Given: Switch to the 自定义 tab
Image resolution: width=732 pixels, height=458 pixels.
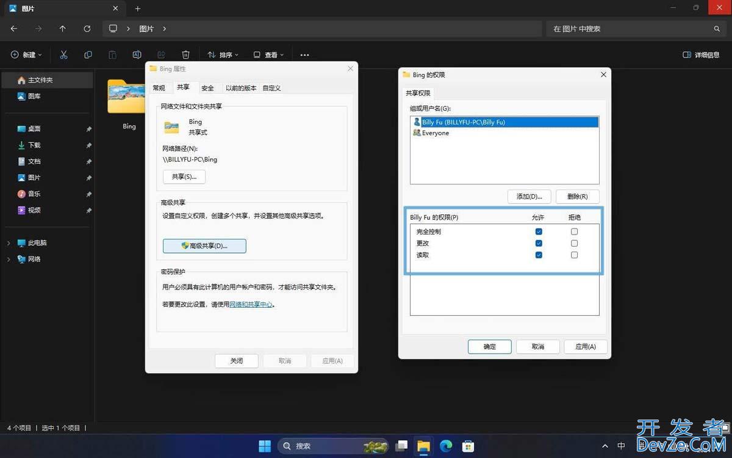Looking at the screenshot, I should [271, 88].
